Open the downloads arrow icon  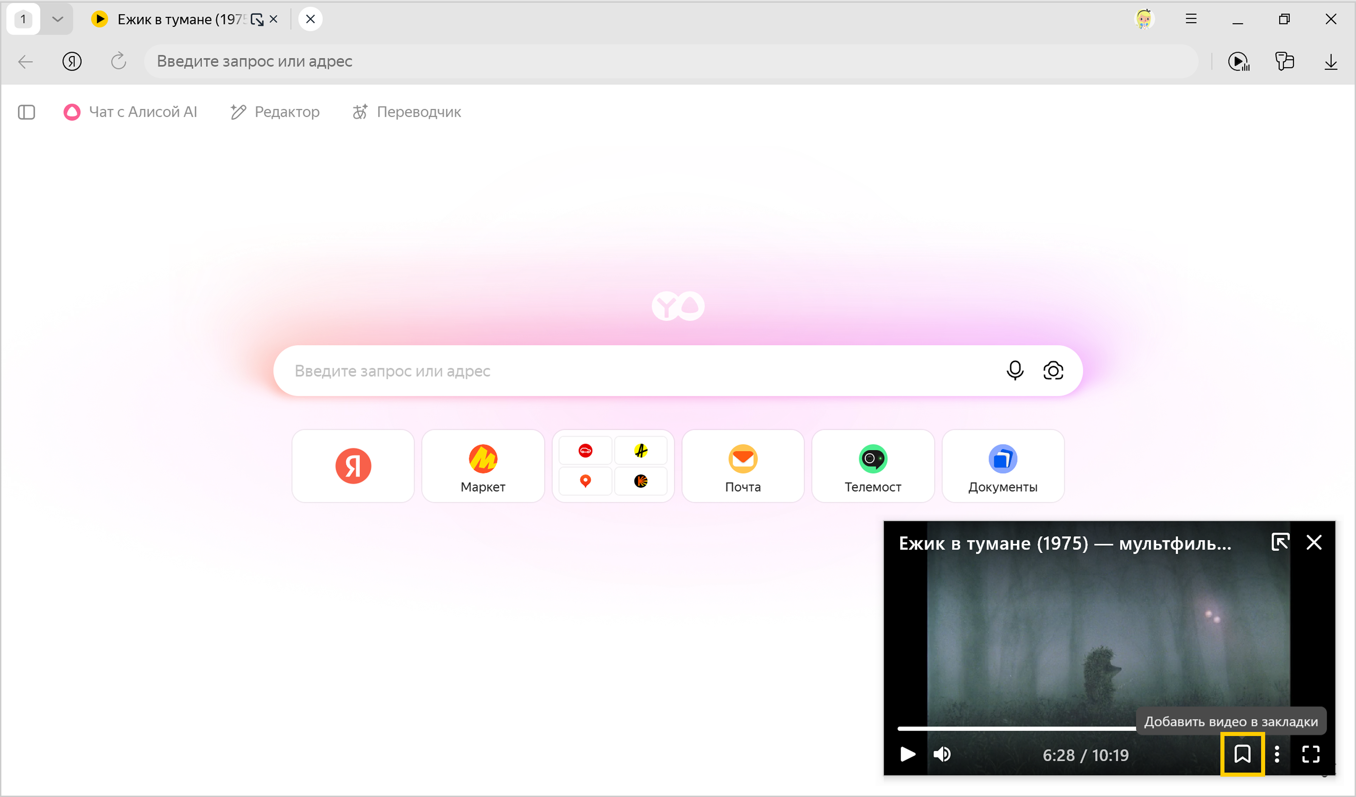pos(1331,62)
